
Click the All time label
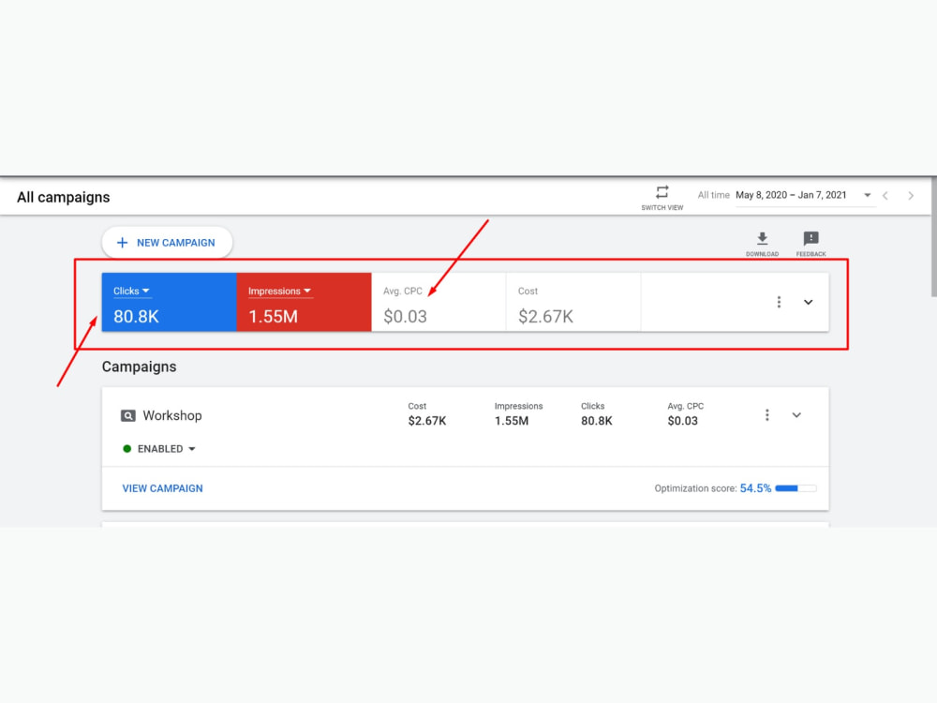pyautogui.click(x=713, y=195)
